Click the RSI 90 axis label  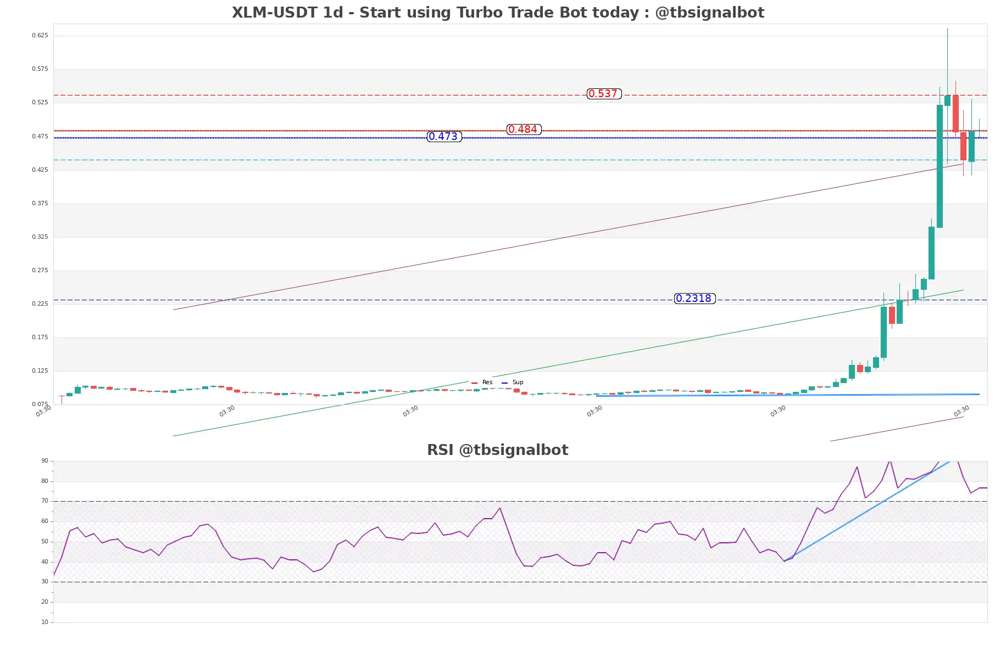point(45,461)
